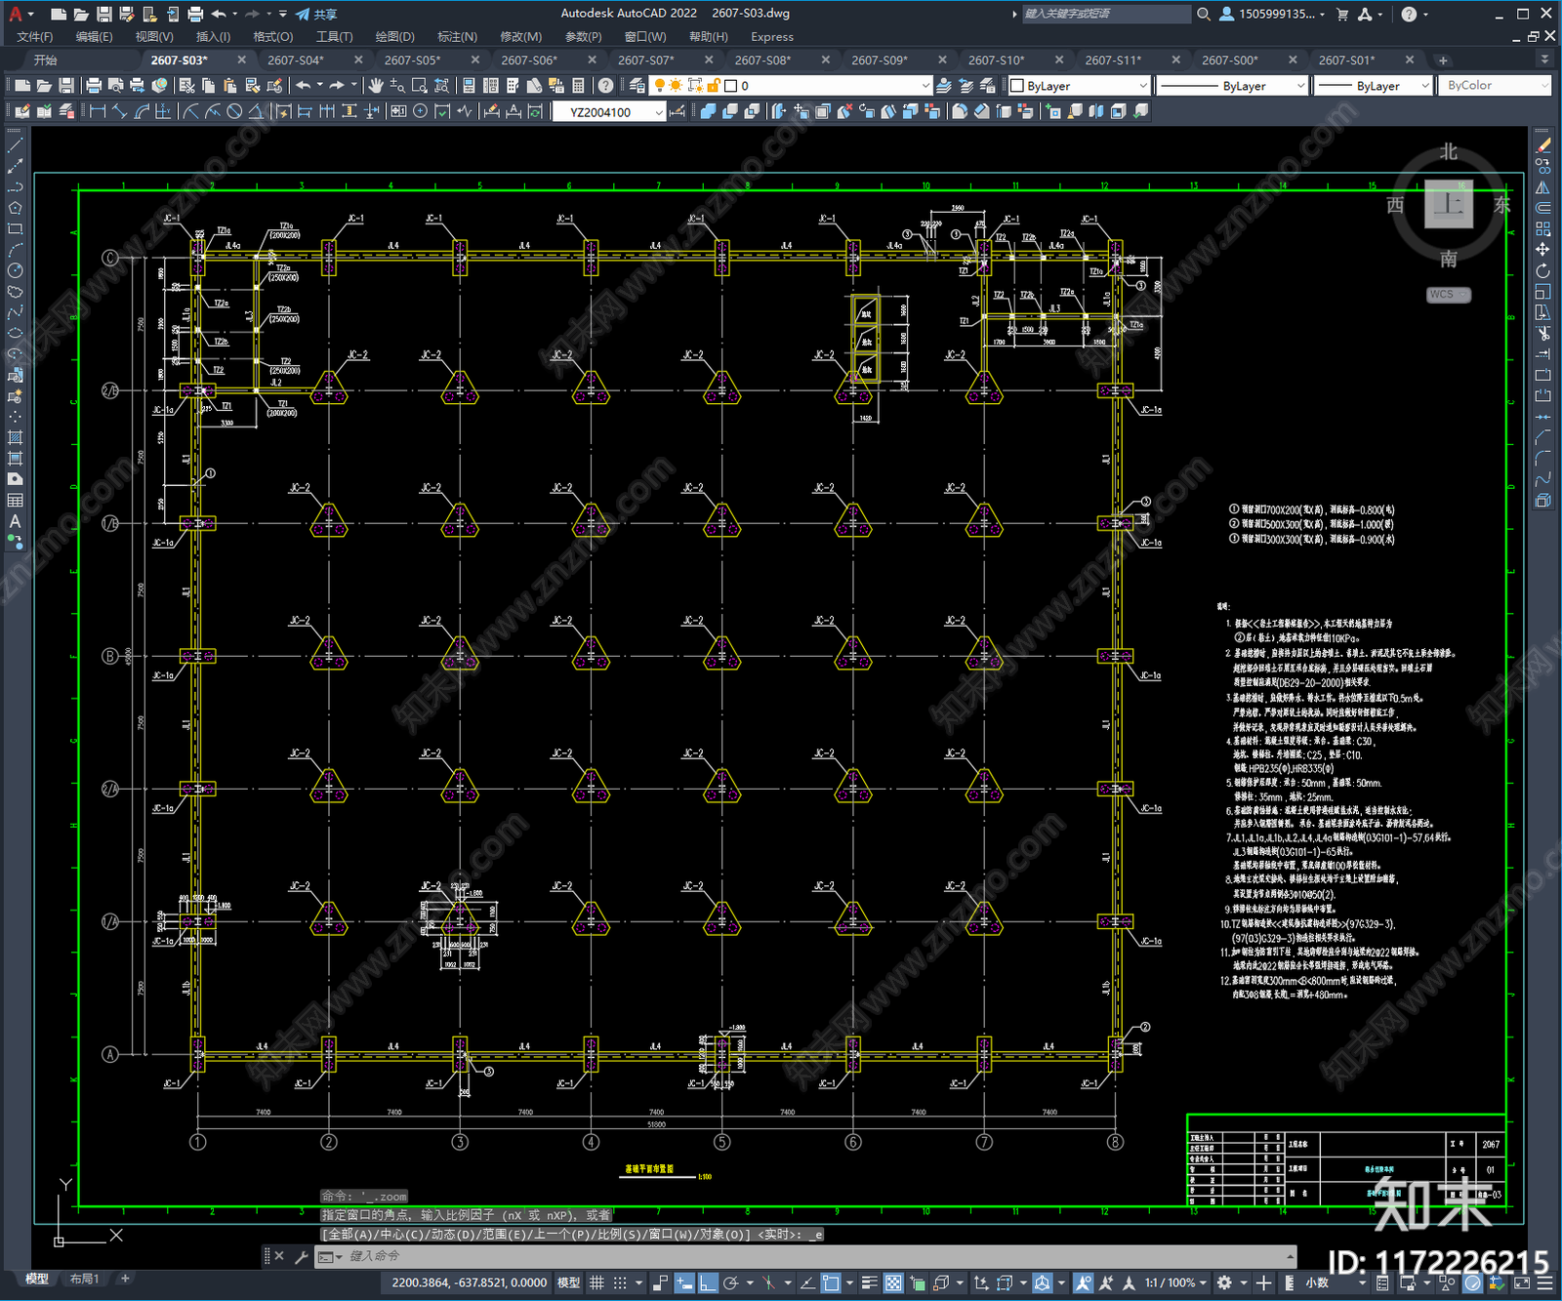
Task: Open the Quick Calculator tool
Action: click(578, 86)
